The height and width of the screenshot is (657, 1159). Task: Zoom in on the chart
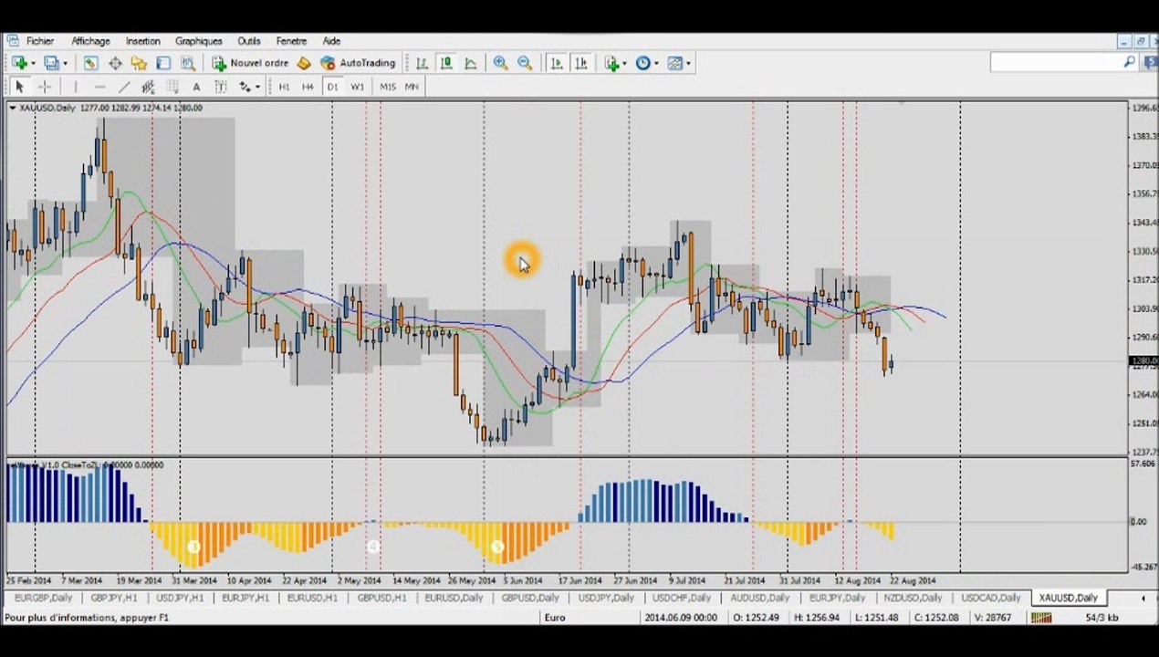(500, 63)
